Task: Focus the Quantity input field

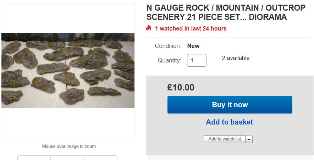Action: 197,60
